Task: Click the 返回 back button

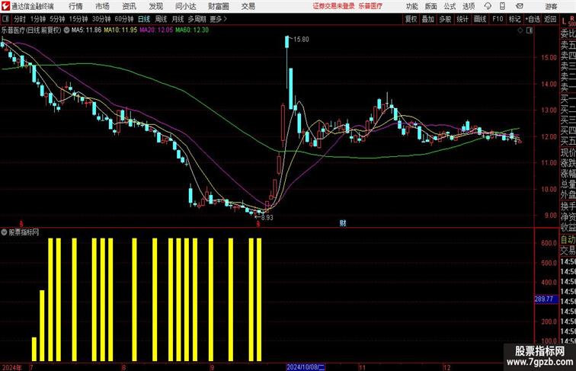Action: [550, 19]
